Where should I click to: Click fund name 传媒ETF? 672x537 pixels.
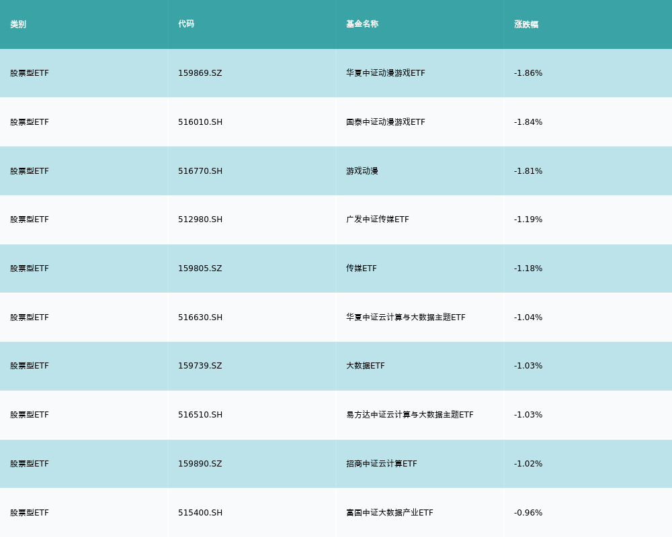tap(362, 268)
